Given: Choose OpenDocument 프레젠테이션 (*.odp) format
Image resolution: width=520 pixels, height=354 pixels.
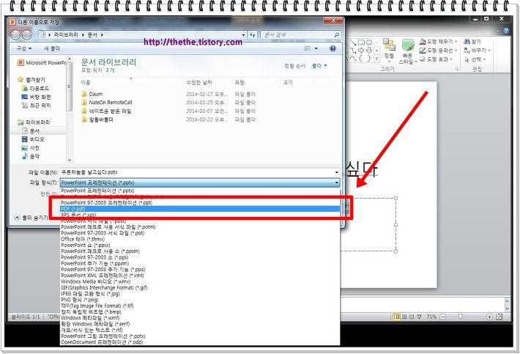Looking at the screenshot, I should (x=200, y=342).
